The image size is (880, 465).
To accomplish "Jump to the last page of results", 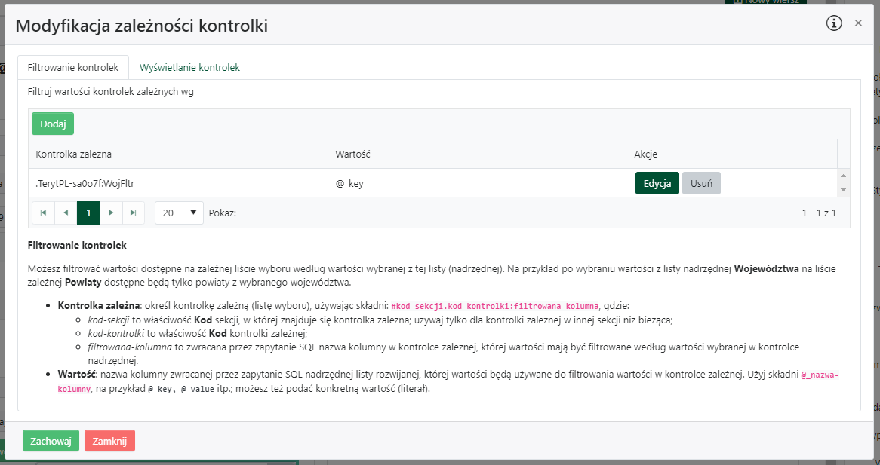I will click(134, 213).
